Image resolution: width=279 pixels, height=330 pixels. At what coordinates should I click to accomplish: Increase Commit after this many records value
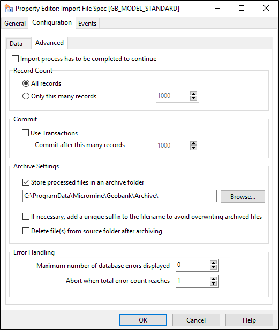coord(193,143)
